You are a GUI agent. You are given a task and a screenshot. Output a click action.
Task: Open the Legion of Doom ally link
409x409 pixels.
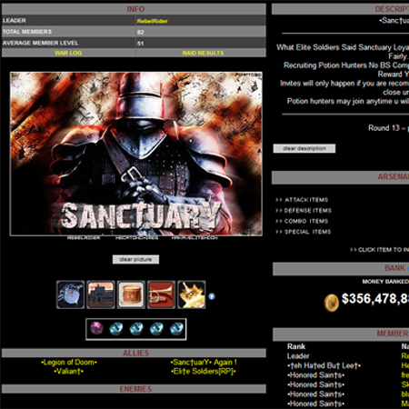click(69, 363)
